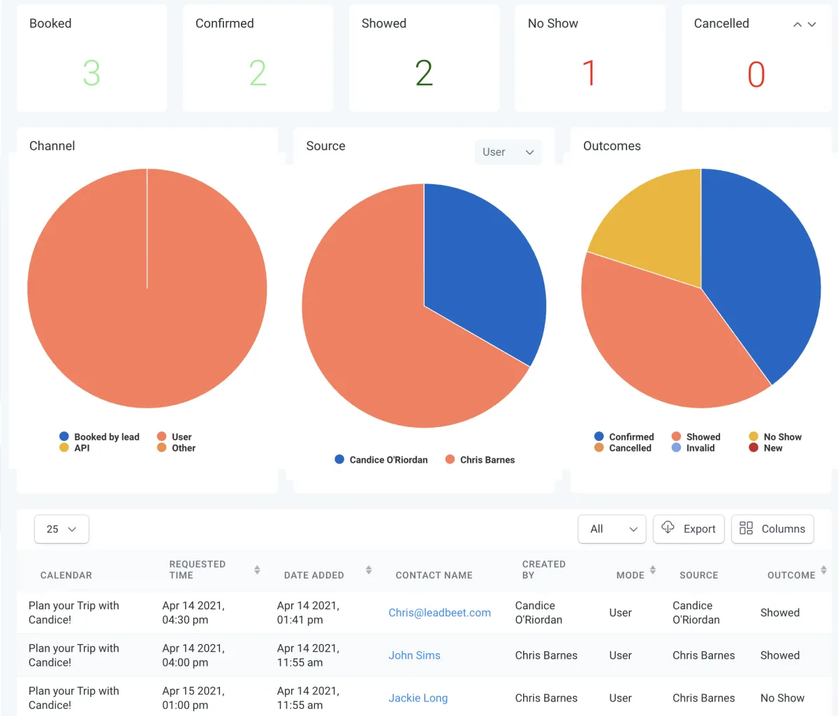Select the No Show summary card

(590, 58)
